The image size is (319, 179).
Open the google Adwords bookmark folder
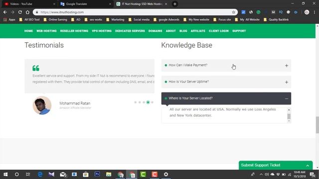point(166,20)
